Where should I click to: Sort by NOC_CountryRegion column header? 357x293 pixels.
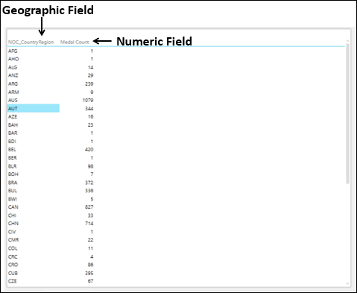click(31, 42)
